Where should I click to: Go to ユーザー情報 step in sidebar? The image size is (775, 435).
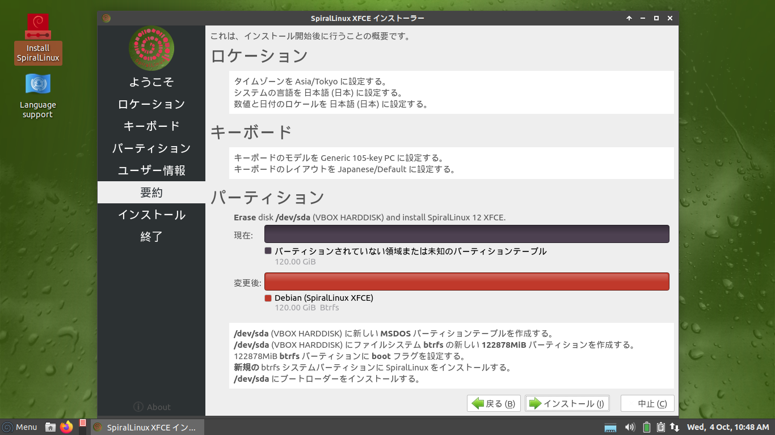(151, 170)
